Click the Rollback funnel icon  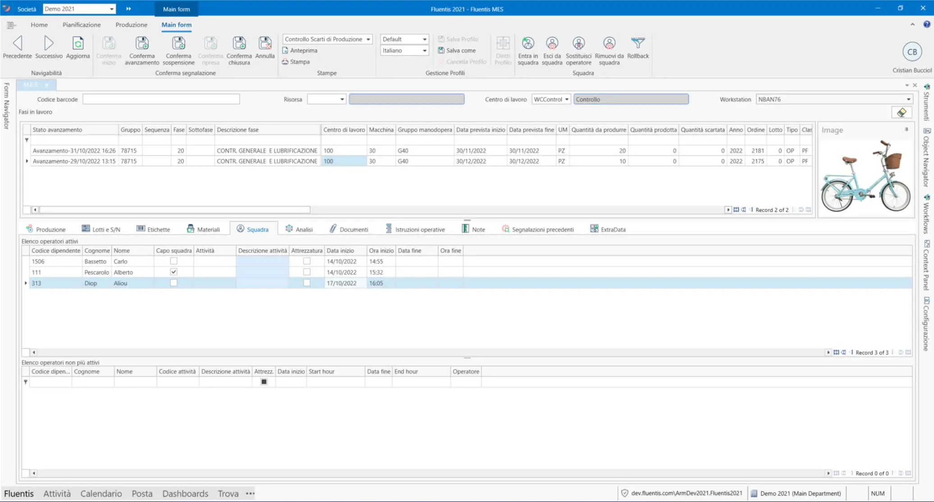click(x=638, y=43)
